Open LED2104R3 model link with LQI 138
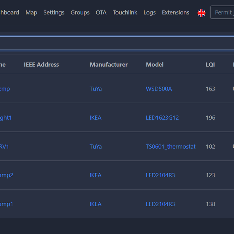The height and width of the screenshot is (234, 234). click(x=160, y=204)
